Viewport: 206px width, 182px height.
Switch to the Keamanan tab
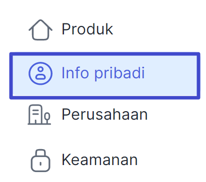point(104,160)
